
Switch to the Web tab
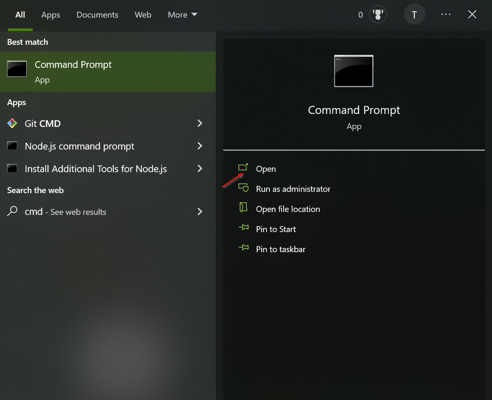pyautogui.click(x=143, y=15)
